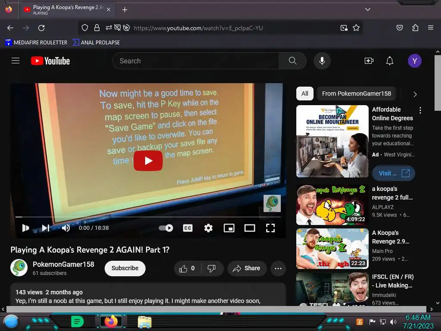Open a new browser tab
Image resolution: width=441 pixels, height=331 pixels.
[124, 10]
